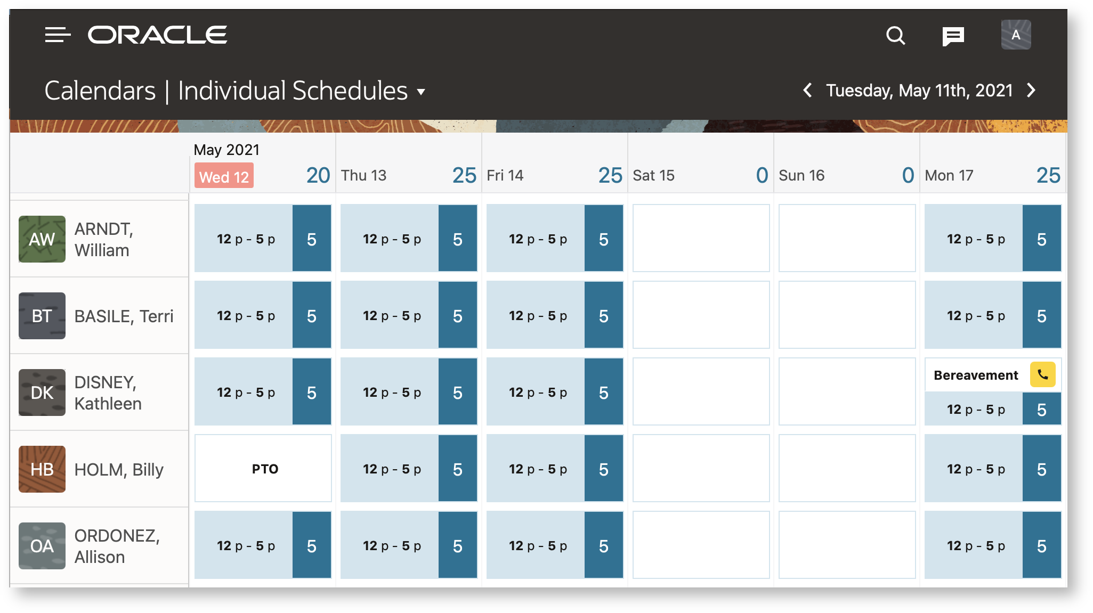This screenshot has height=613, width=1093.
Task: Click the blue coverage count on Allison's Monday shift
Action: pyautogui.click(x=1042, y=545)
